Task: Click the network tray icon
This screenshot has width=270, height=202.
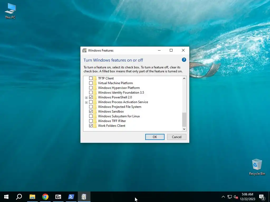Action: point(230,197)
